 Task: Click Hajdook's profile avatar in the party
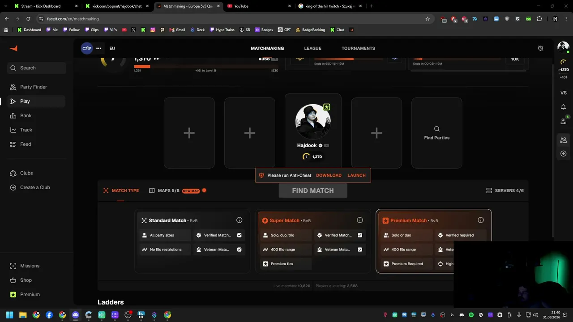coord(313,122)
